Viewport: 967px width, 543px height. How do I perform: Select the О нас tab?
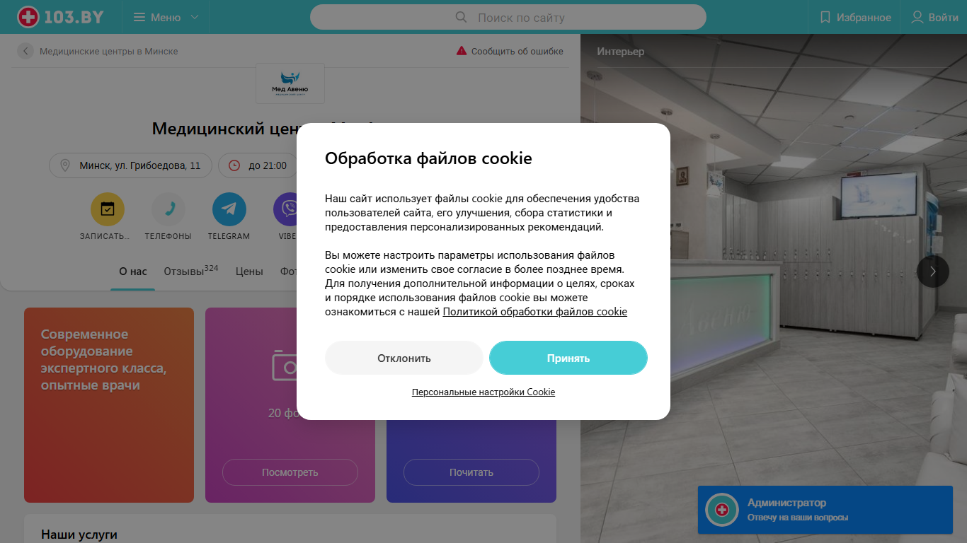[x=133, y=271]
